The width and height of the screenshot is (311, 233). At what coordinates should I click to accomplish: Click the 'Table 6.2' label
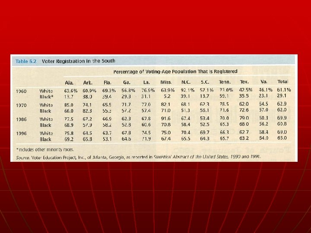(x=26, y=61)
